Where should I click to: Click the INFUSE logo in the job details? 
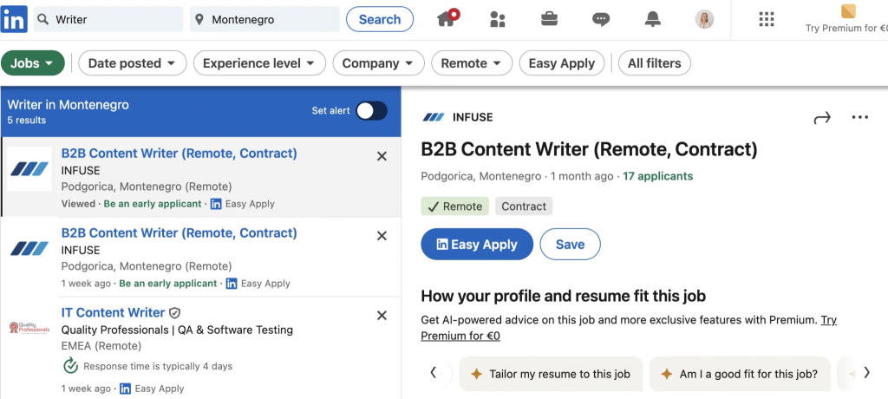(x=434, y=117)
